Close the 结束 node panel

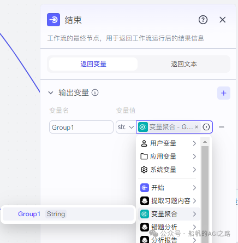pos(222,20)
